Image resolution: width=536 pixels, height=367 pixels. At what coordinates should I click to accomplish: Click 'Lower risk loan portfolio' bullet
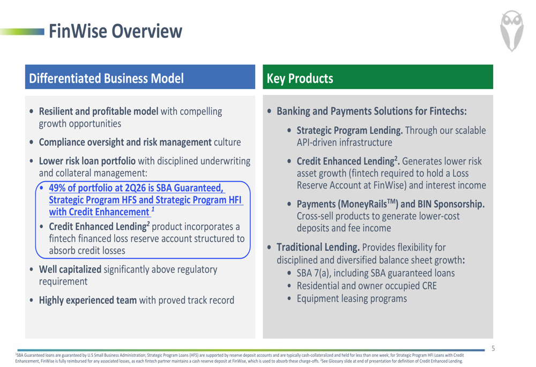(x=145, y=167)
